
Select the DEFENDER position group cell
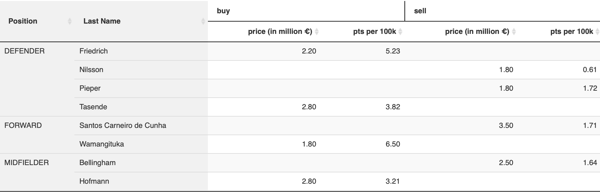24,51
